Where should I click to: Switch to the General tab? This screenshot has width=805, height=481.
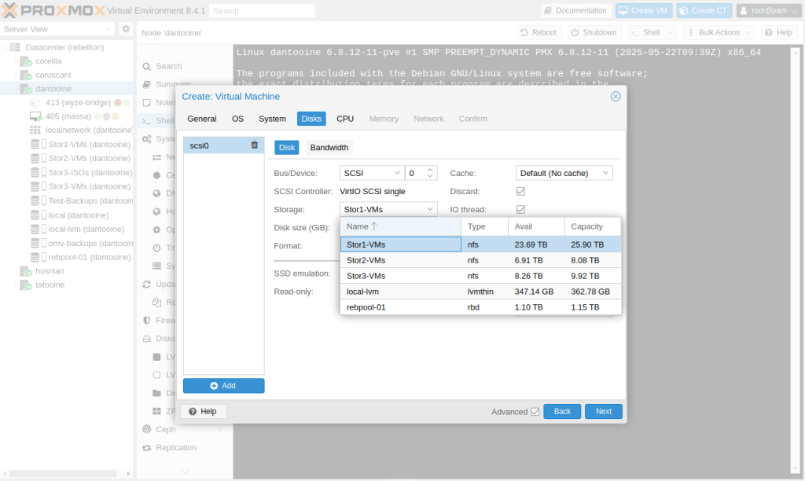[x=202, y=119]
